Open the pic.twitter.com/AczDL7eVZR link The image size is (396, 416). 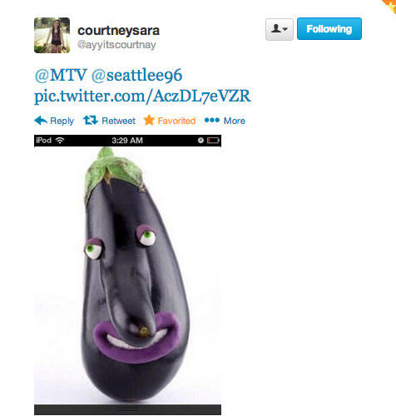[142, 97]
